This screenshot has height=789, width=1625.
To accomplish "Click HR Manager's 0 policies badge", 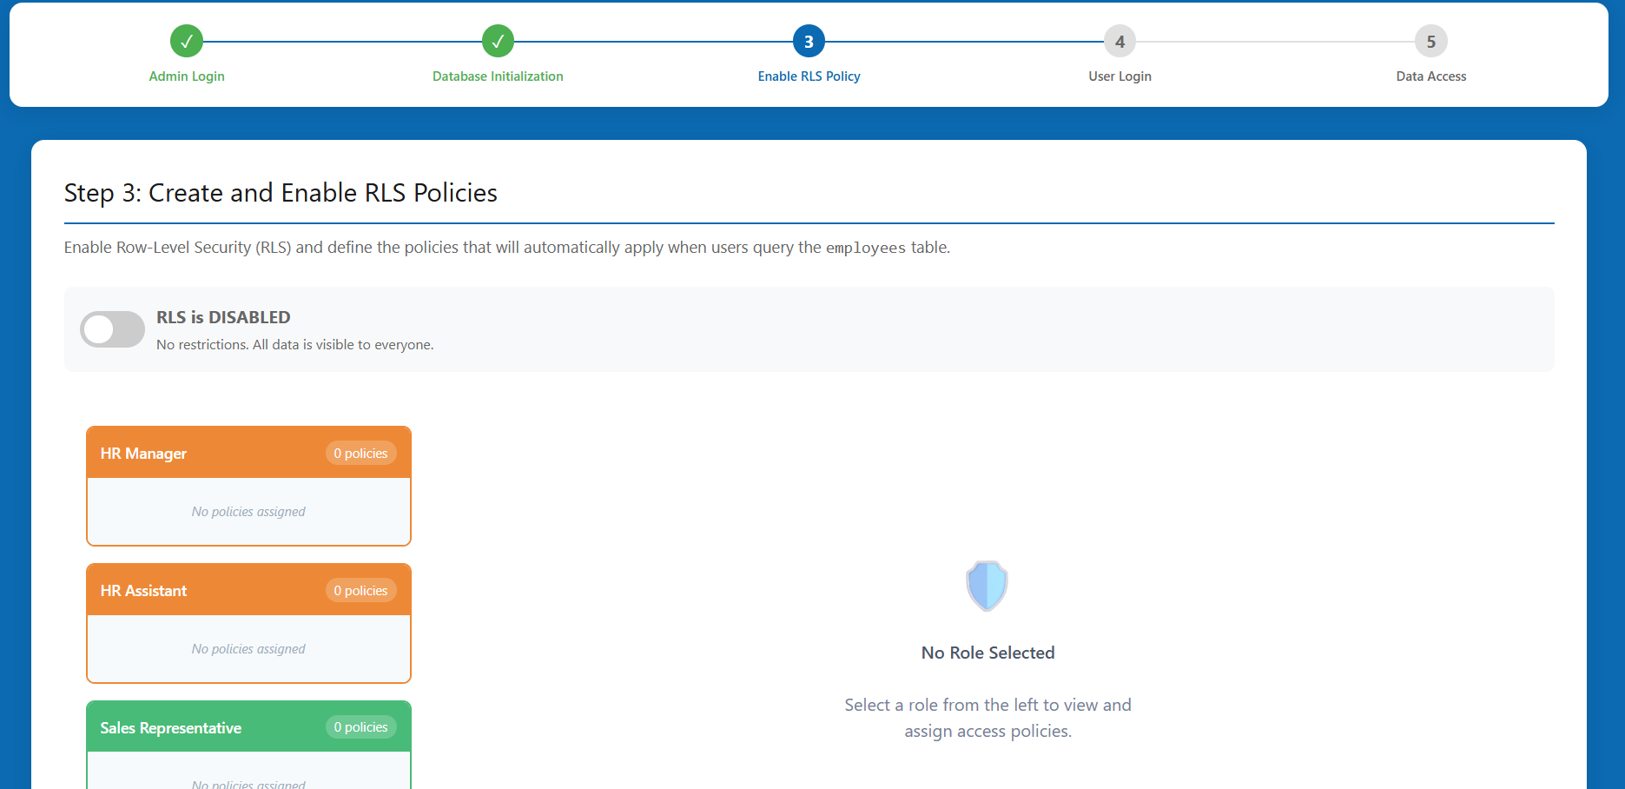I will pyautogui.click(x=360, y=454).
